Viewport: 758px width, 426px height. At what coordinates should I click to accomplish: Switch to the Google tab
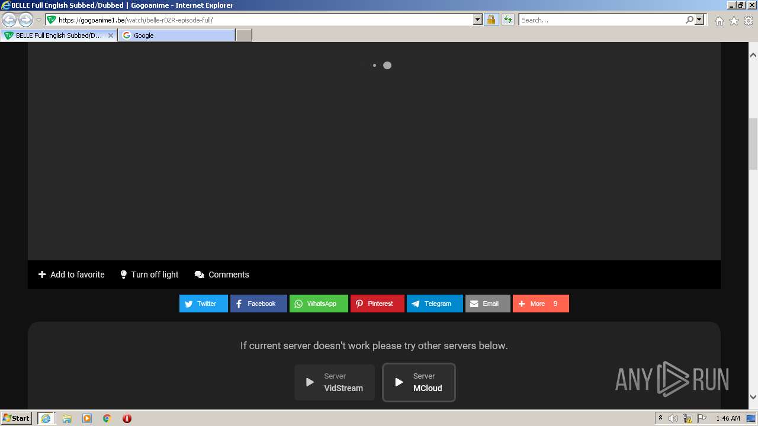coord(176,35)
